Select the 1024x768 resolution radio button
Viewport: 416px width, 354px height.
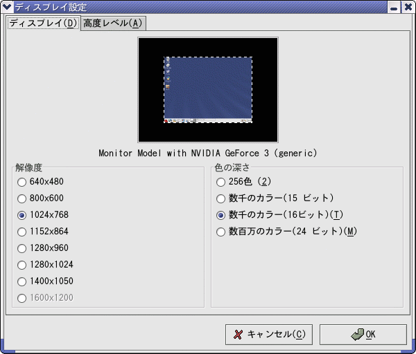(21, 215)
